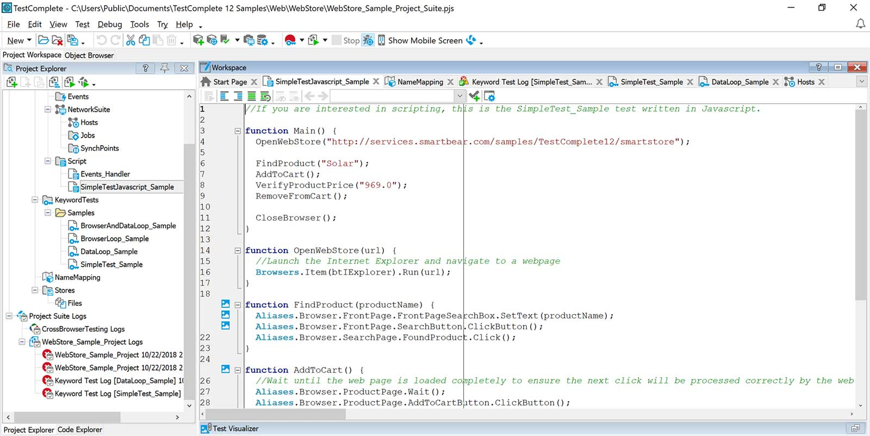Click the uncomment block icon in editor toolbar
870x436 pixels.
click(265, 96)
